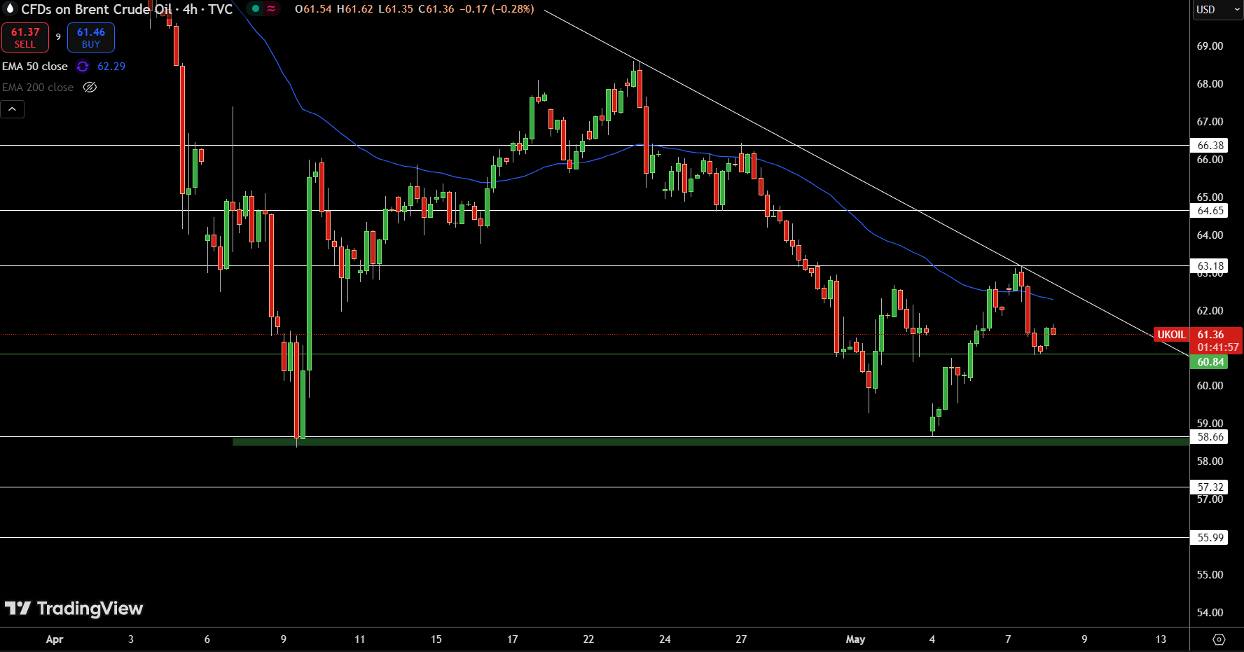Screen dimensions: 1244x652
Task: Open the USD currency dropdown
Action: pos(1217,10)
